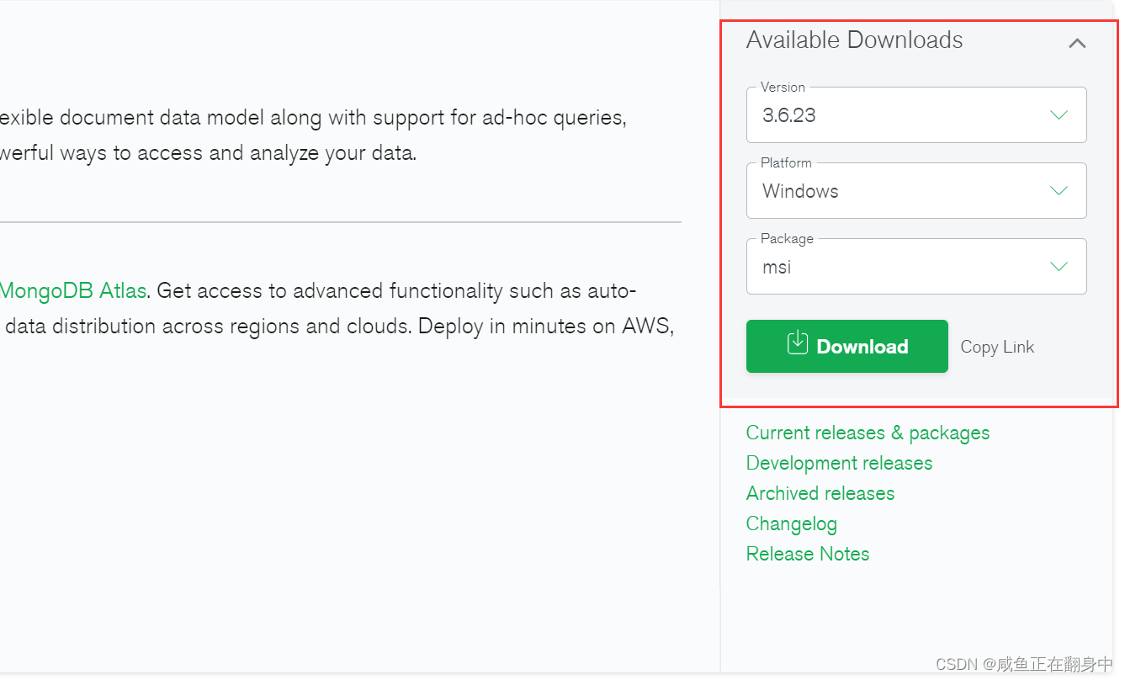Open the MongoDB Atlas link
Screen dimensions: 1125x680
coord(72,290)
